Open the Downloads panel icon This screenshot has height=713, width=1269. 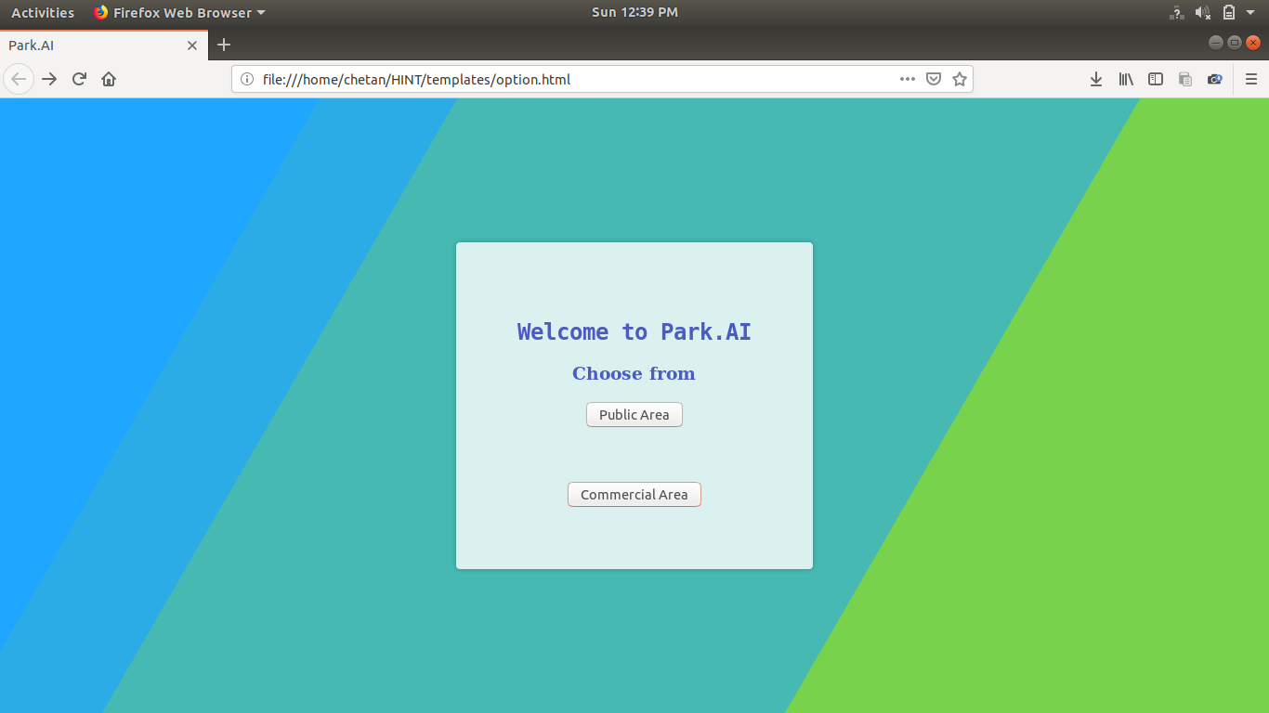tap(1096, 79)
